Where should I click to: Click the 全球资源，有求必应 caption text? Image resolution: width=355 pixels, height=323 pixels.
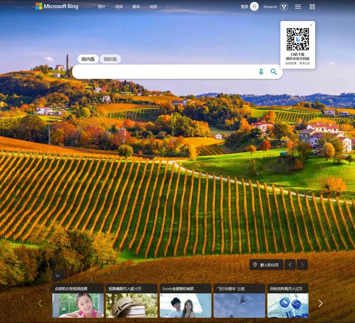[x=298, y=63]
